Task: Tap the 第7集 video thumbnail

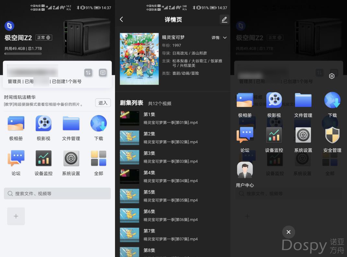Action: pyautogui.click(x=130, y=235)
